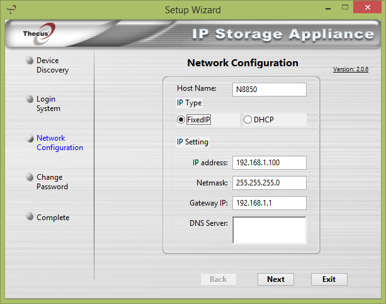Click the greyed-out Back button
Viewport: 386px width, 304px height.
[x=218, y=279]
